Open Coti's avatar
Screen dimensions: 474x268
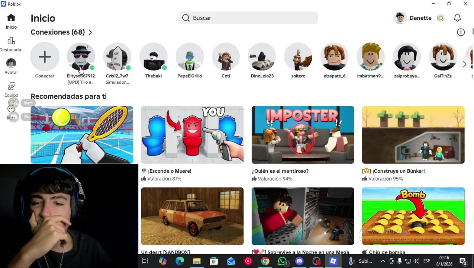click(226, 57)
